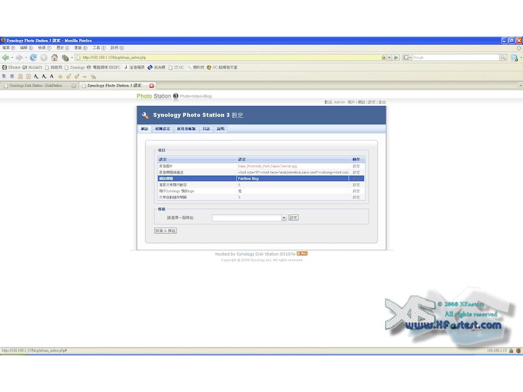The height and width of the screenshot is (392, 523).
Task: Open the search engine selector dropdown
Action: 410,57
